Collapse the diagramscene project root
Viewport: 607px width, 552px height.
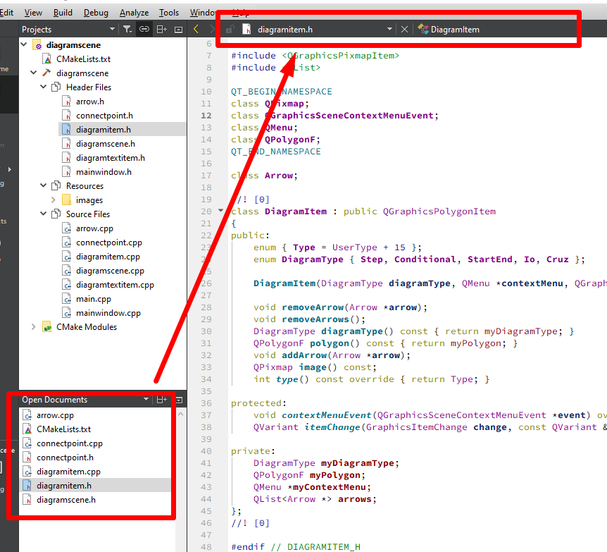[x=24, y=44]
